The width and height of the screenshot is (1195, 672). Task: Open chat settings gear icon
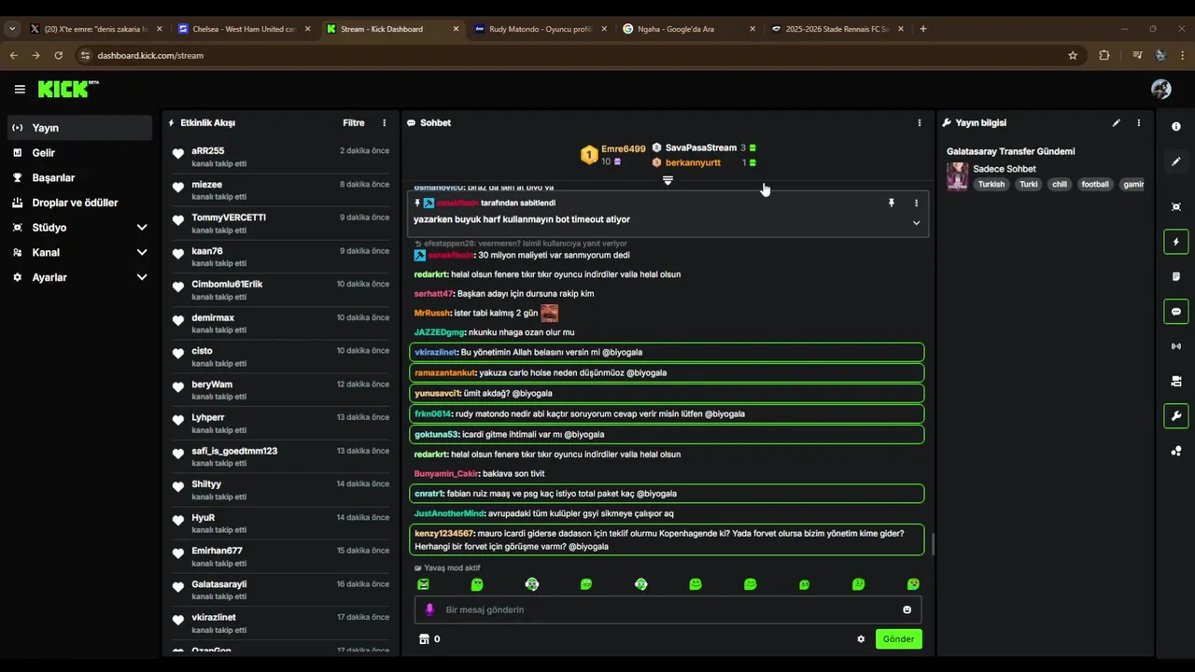click(x=861, y=639)
